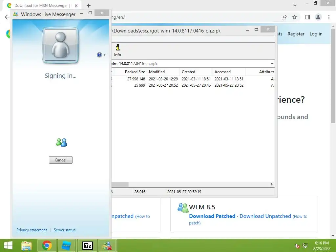The height and width of the screenshot is (252, 336).
Task: Cancel the Messenger sign-in
Action: 60,160
